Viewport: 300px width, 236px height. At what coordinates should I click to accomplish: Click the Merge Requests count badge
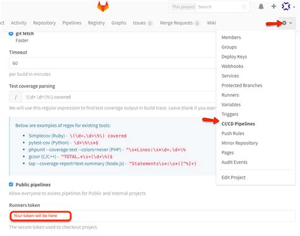(x=197, y=23)
